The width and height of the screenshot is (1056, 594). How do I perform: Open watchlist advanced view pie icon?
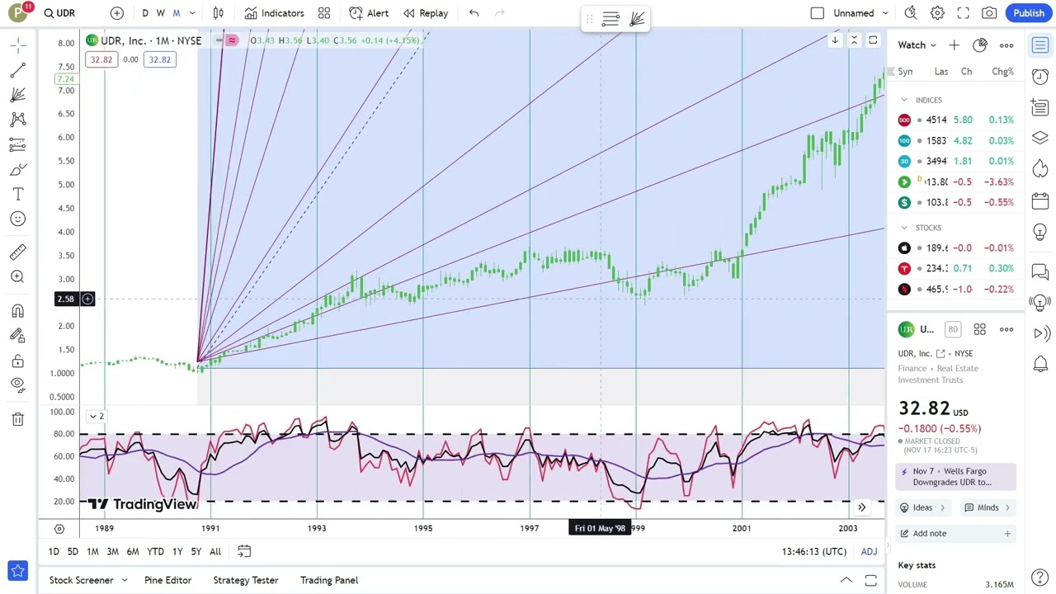(x=980, y=45)
